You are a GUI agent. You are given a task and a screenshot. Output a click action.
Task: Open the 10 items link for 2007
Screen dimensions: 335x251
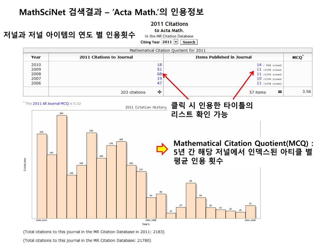click(259, 78)
